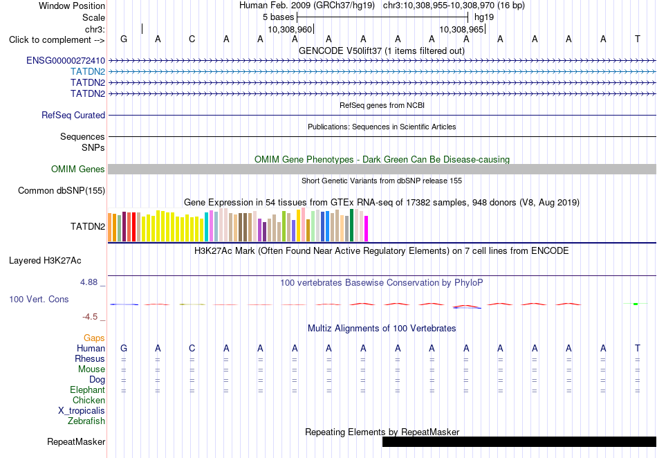Select the RepeatMasker track label
The height and width of the screenshot is (458, 657).
(x=76, y=441)
